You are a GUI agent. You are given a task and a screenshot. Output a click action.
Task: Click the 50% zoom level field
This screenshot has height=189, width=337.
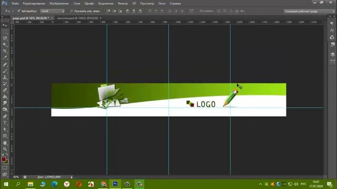[16, 177]
